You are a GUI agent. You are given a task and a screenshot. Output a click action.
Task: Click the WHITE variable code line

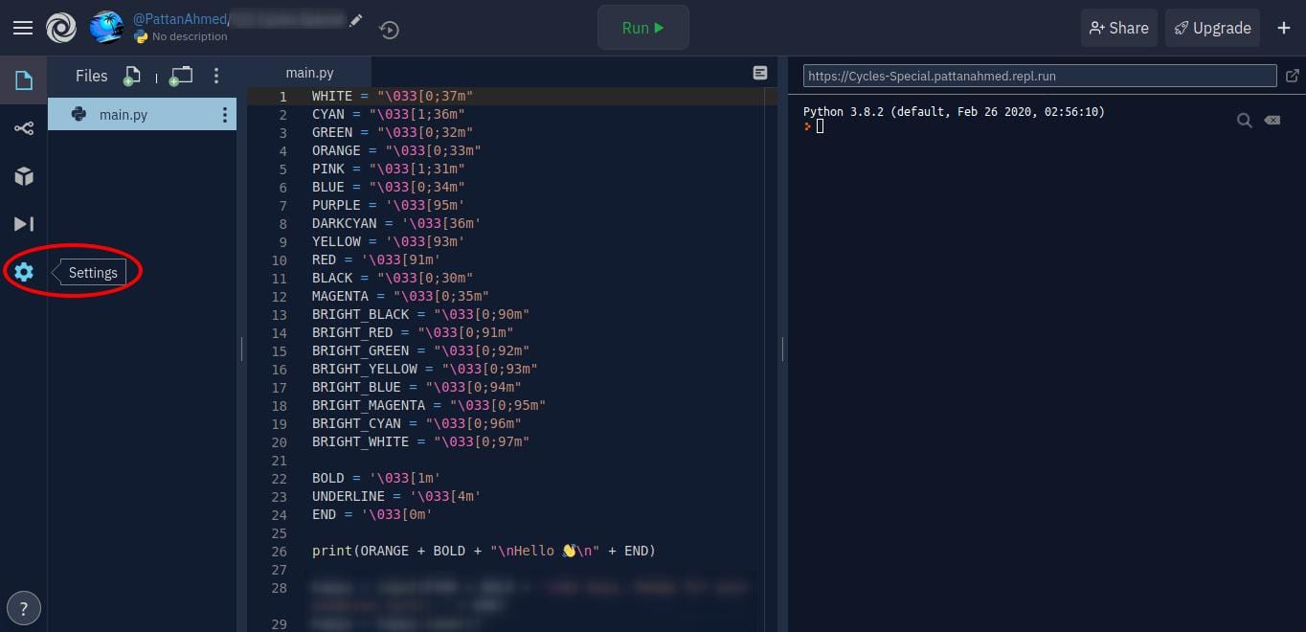coord(393,96)
